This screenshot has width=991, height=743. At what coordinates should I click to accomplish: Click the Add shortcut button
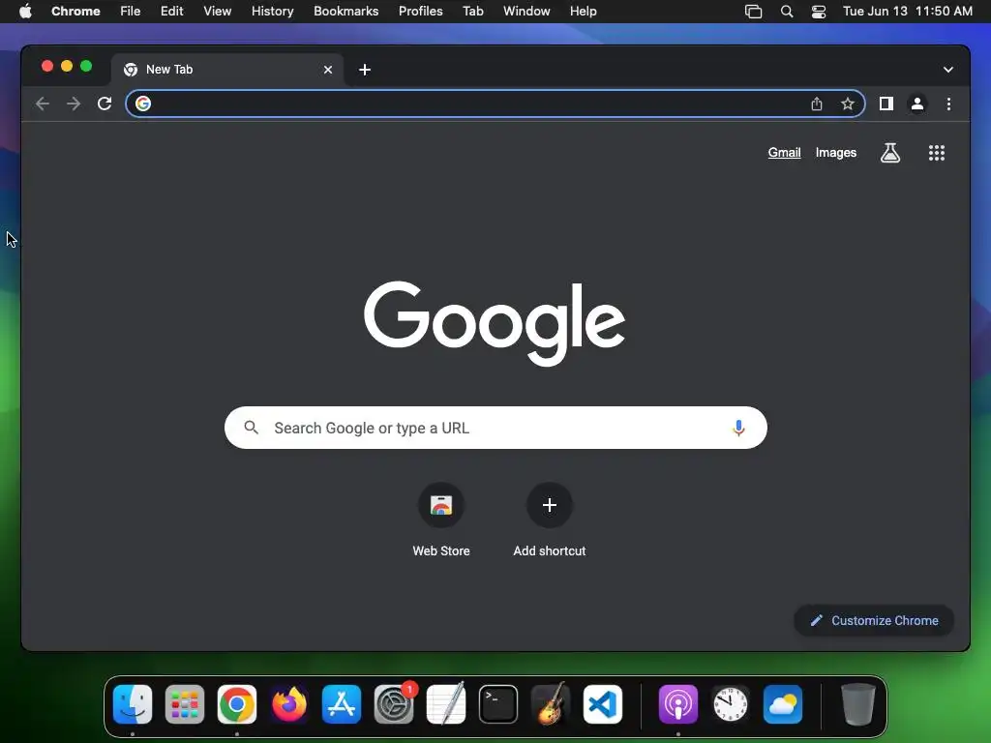[550, 520]
